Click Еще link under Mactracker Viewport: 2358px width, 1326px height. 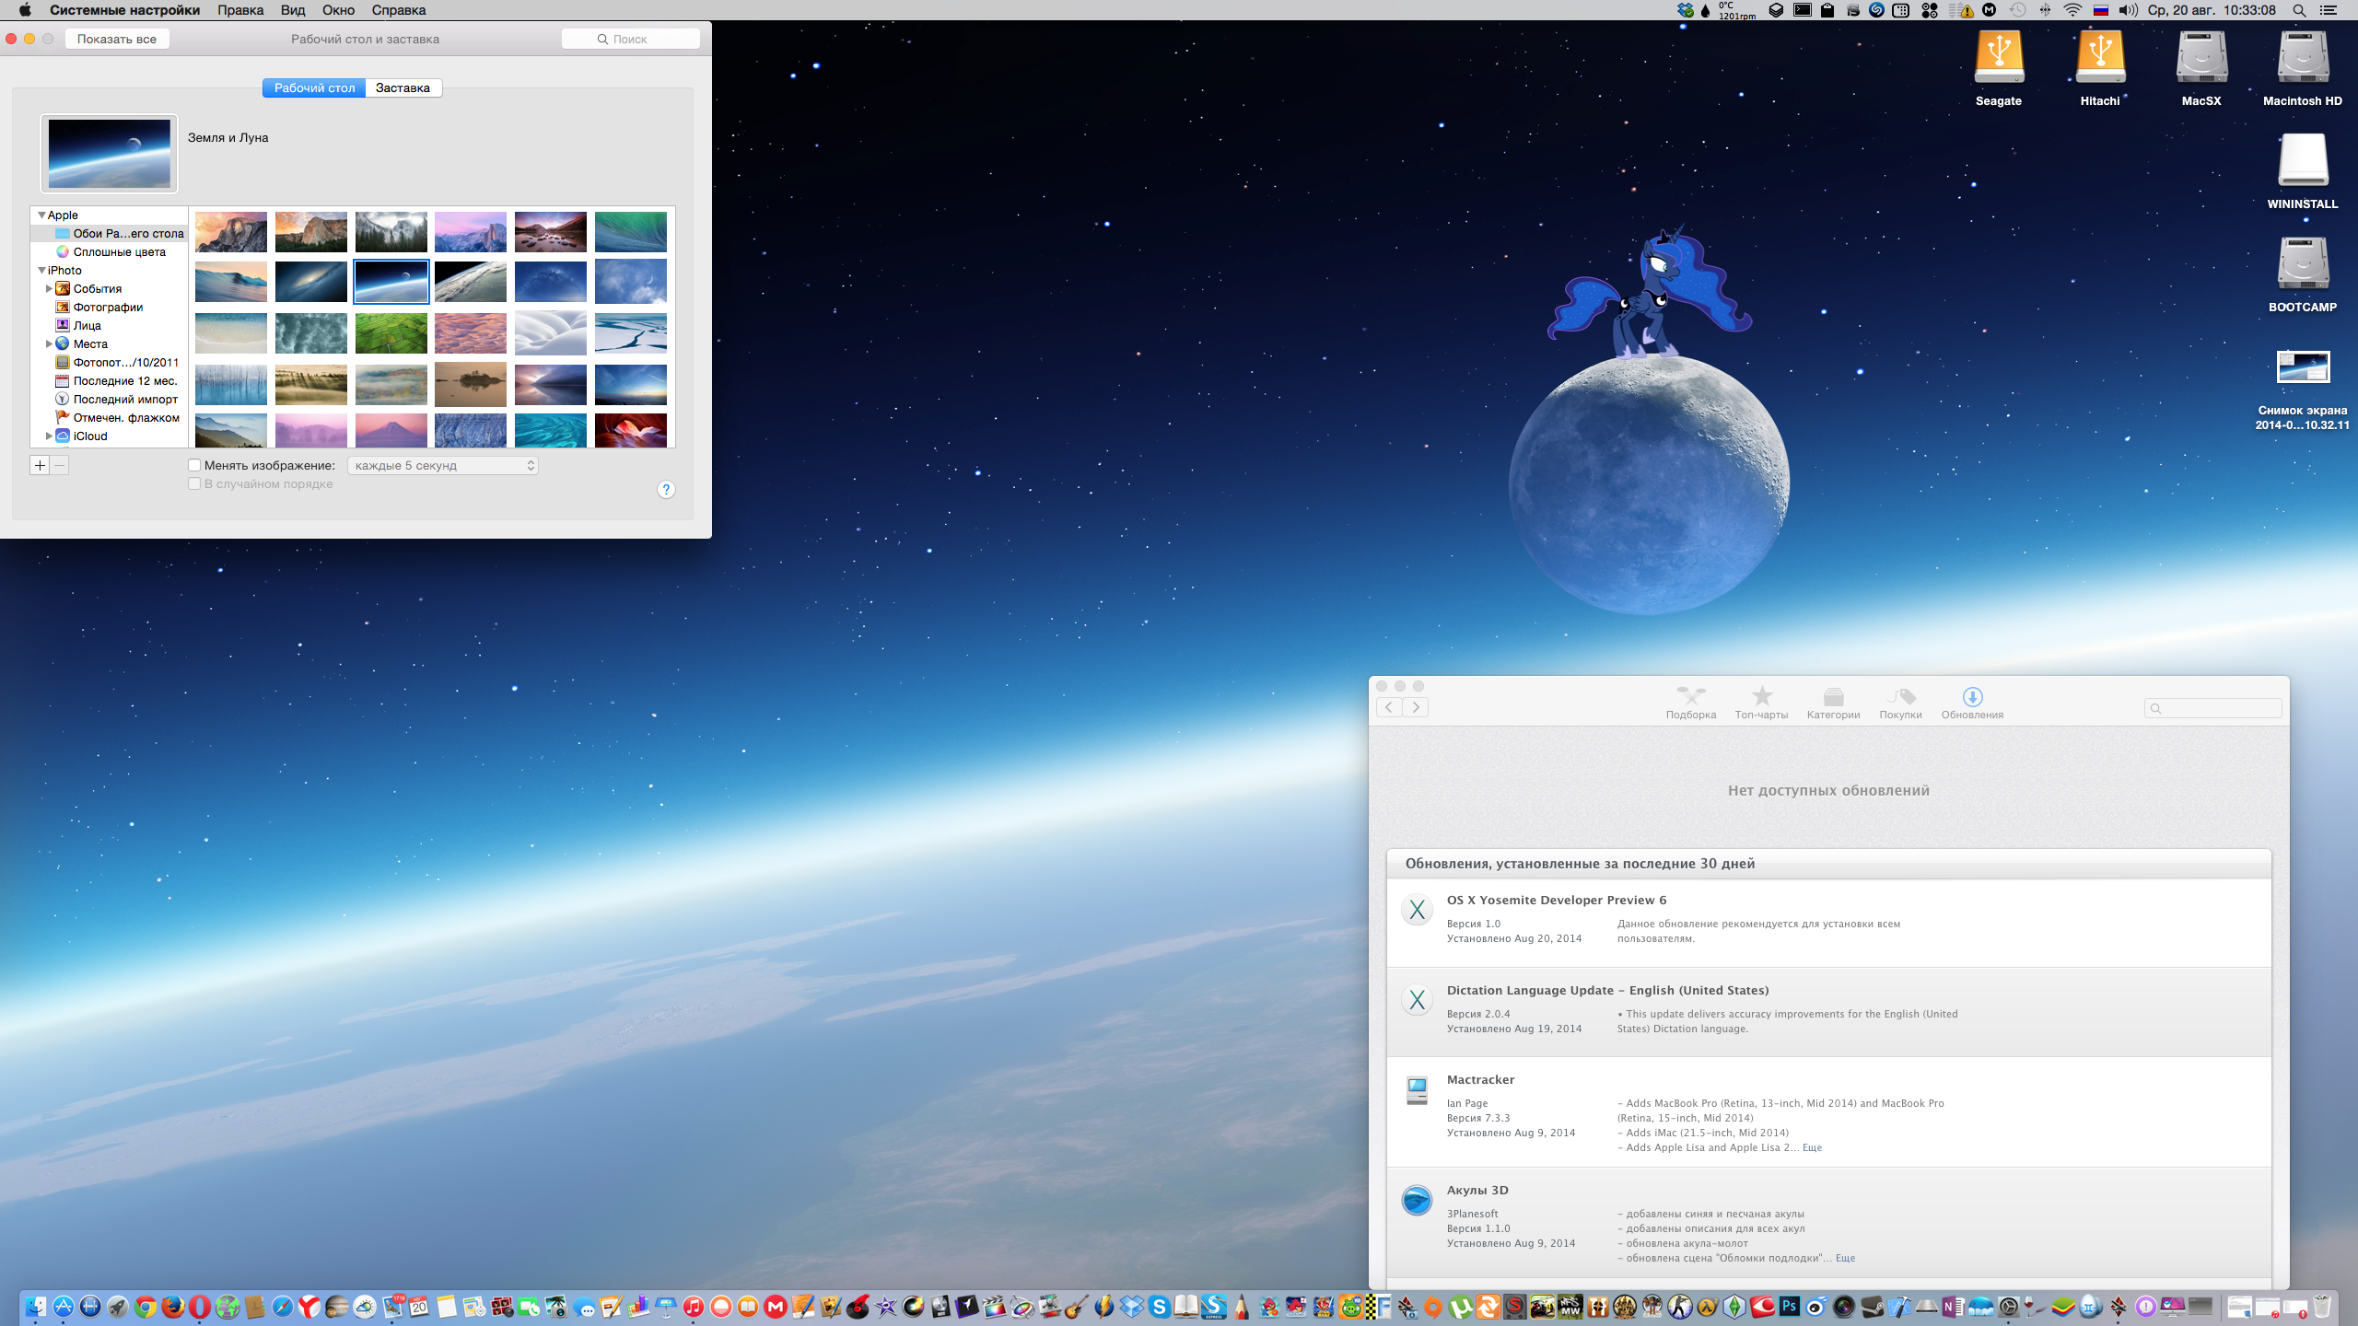1812,1147
